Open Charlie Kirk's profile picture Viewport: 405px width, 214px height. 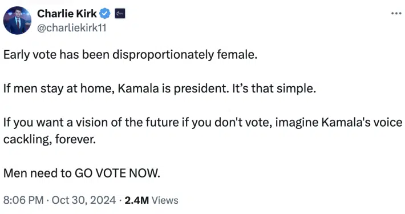click(17, 21)
